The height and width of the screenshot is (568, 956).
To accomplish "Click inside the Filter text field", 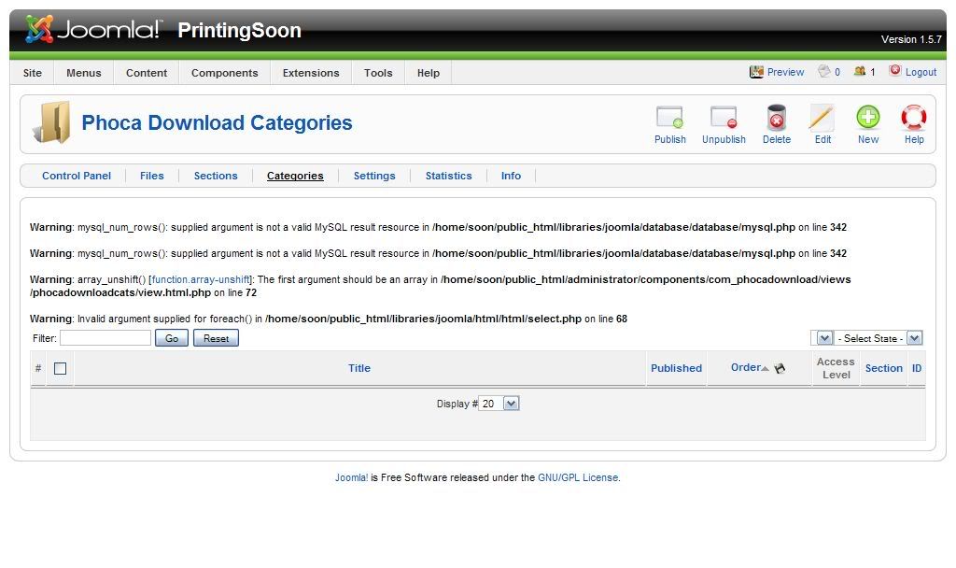I will (105, 338).
